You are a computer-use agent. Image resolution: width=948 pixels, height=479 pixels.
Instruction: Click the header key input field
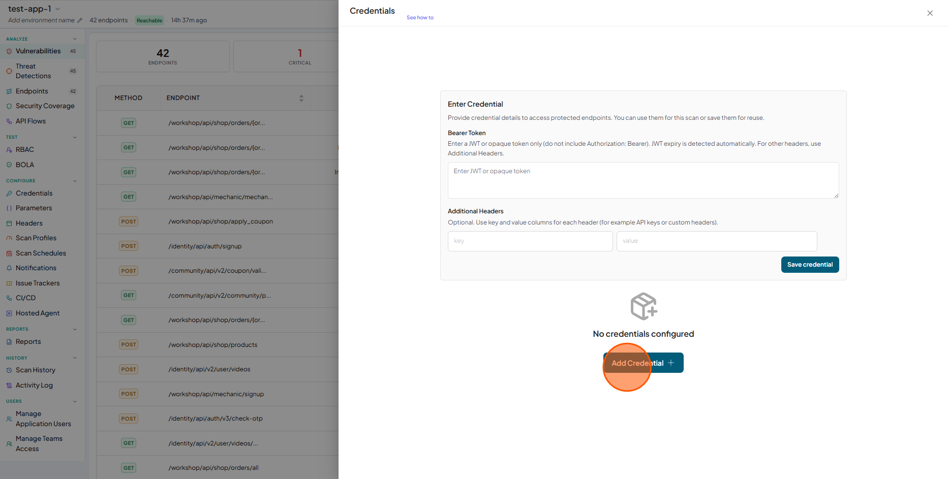530,241
